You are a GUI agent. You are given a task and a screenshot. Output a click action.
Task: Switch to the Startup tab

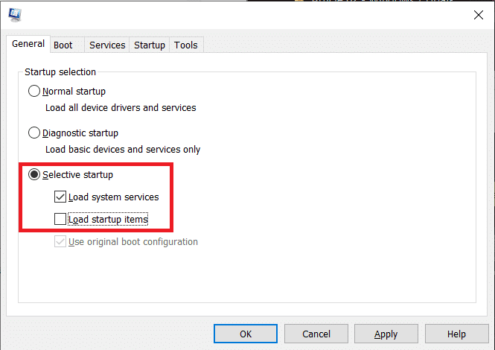150,45
